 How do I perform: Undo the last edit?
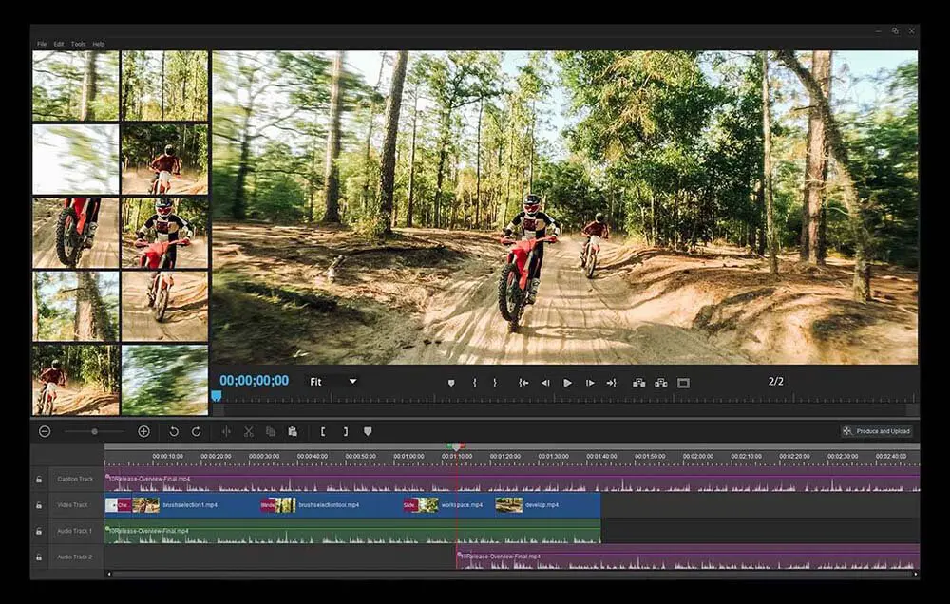pos(174,431)
